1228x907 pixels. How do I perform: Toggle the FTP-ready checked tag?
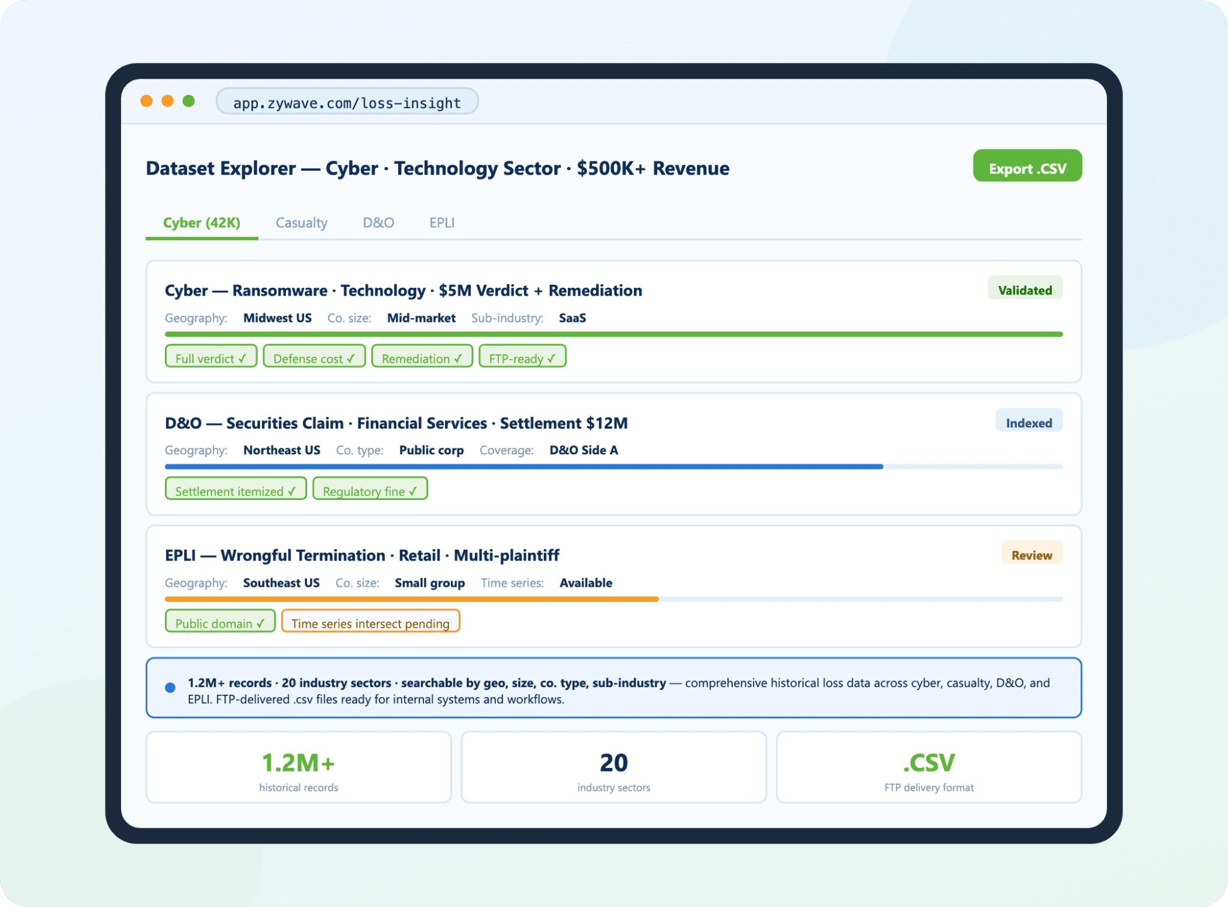pyautogui.click(x=522, y=357)
